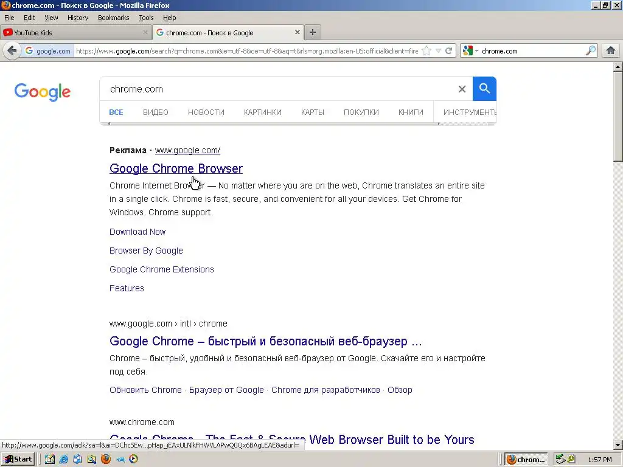Image resolution: width=623 pixels, height=467 pixels.
Task: Open the Help menu
Action: (x=169, y=18)
